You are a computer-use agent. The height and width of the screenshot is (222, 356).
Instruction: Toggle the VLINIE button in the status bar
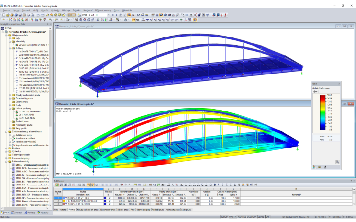(261, 217)
